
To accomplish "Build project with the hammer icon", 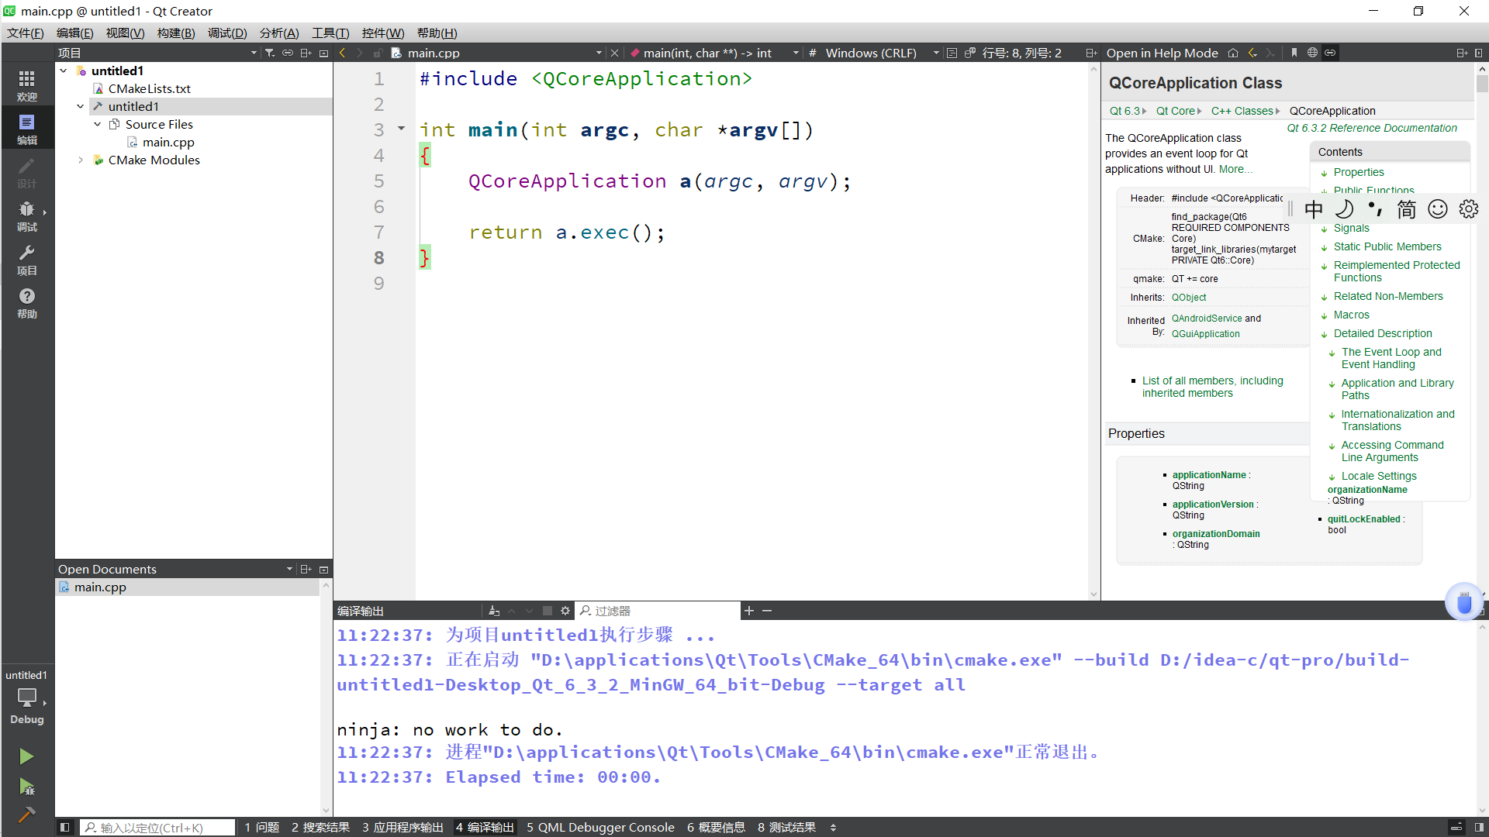I will [26, 815].
